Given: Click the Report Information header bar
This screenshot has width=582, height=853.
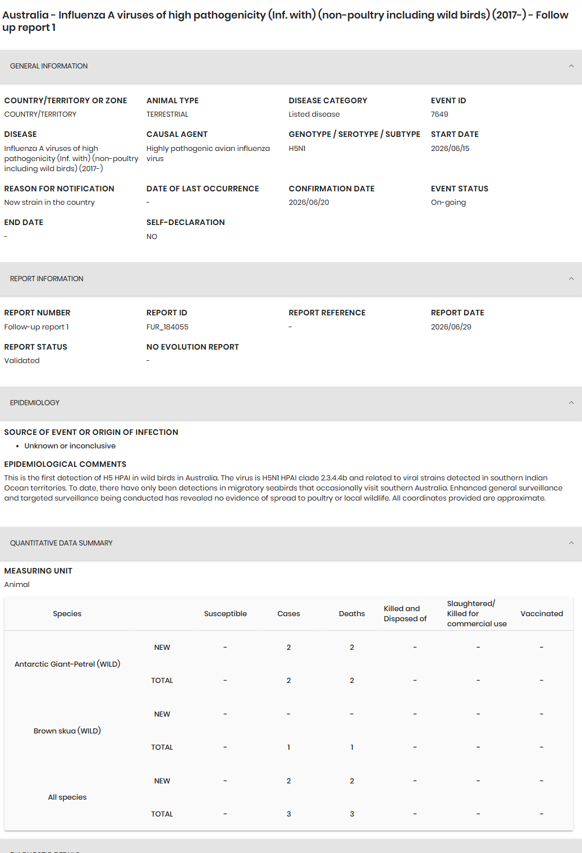Looking at the screenshot, I should 291,279.
